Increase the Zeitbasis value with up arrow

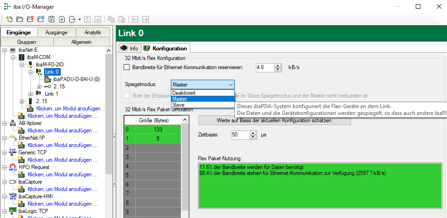click(253, 133)
